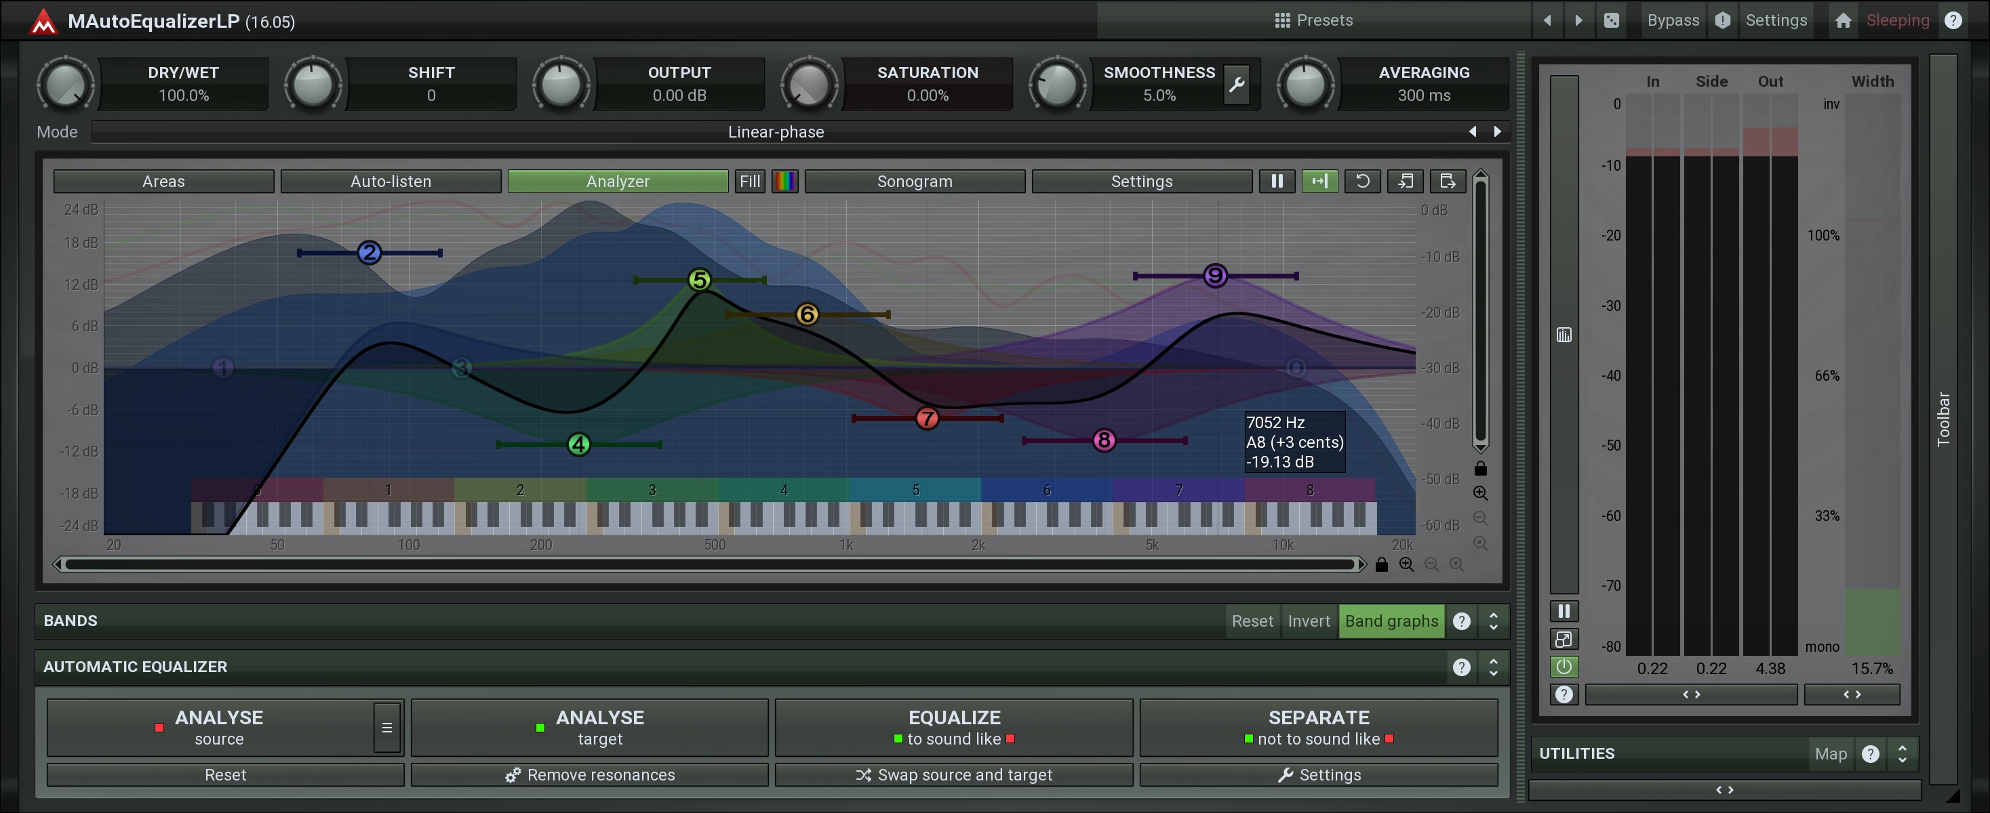Click the save-to-file icon in the analyzer toolbar
This screenshot has width=1990, height=813.
[x=1448, y=182]
